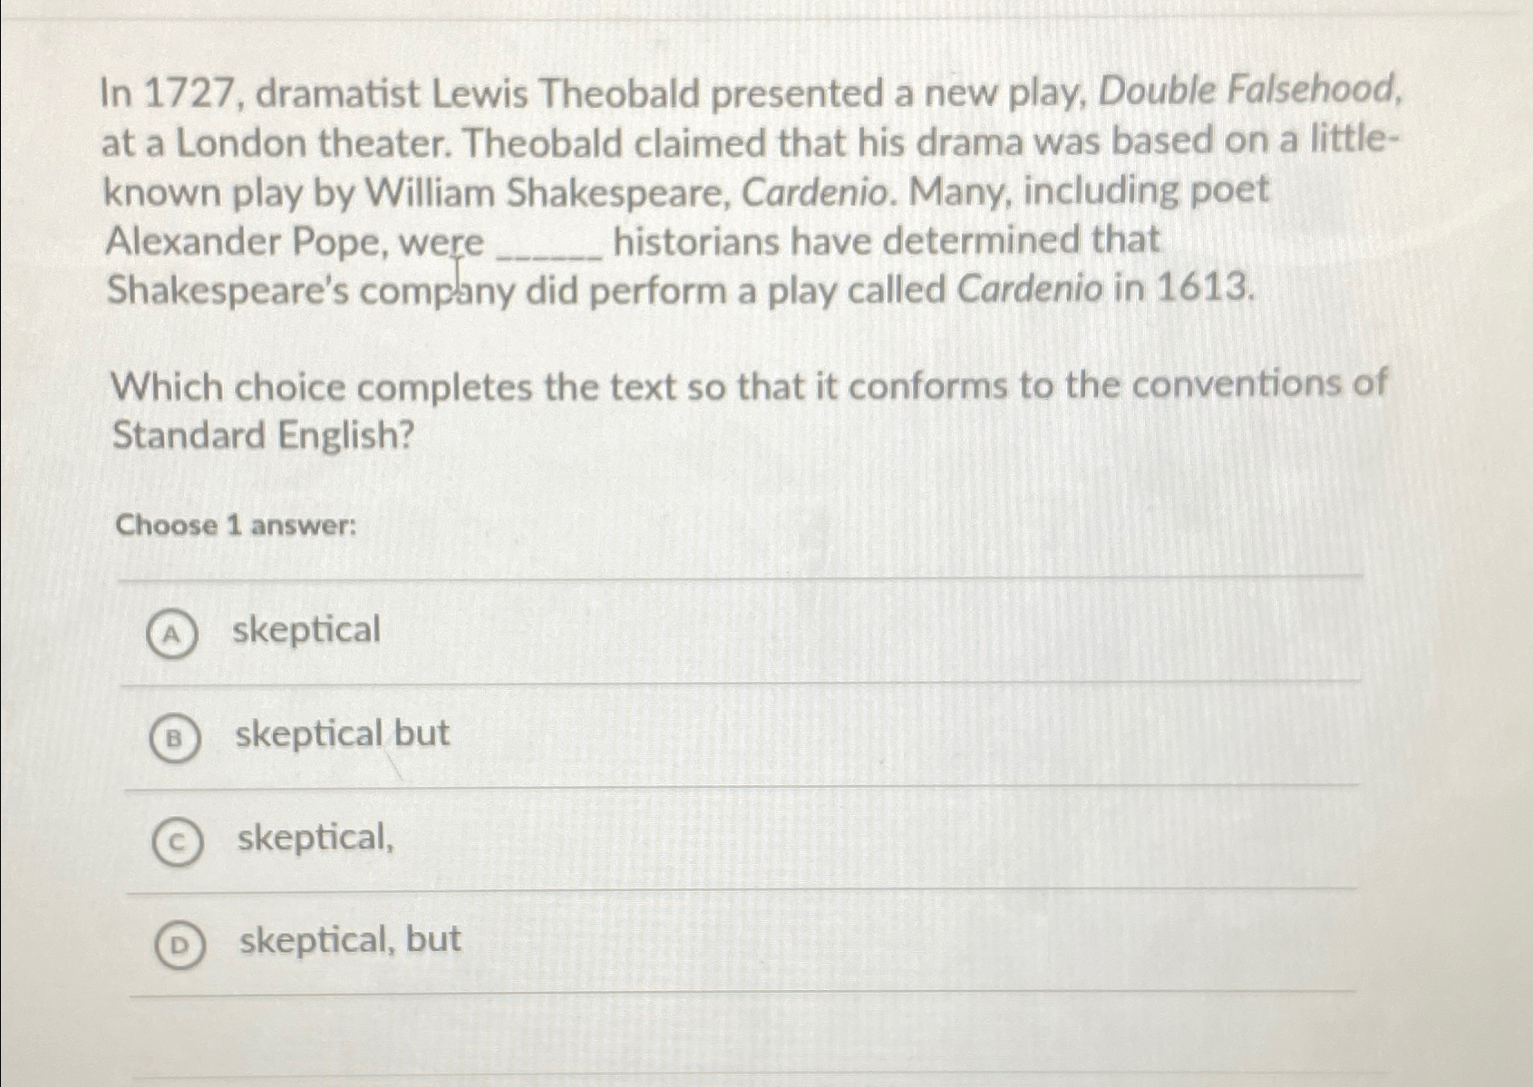Click the 'Choose 1 answer:' label

click(x=238, y=526)
